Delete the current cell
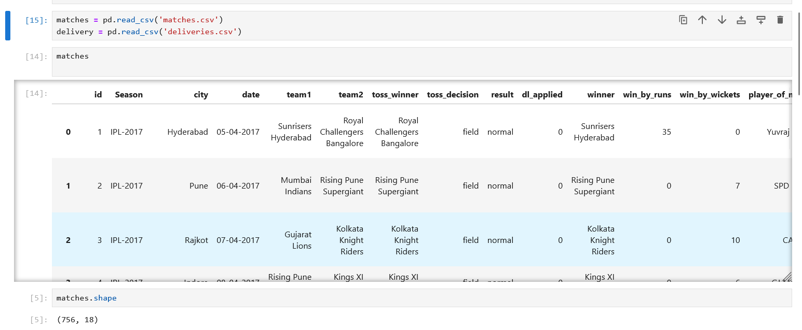The width and height of the screenshot is (802, 330). tap(780, 20)
